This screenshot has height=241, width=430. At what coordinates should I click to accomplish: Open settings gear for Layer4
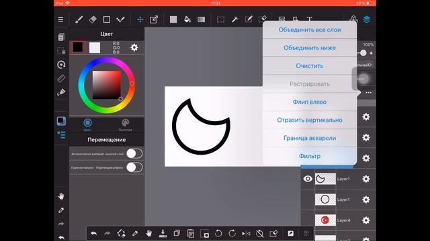tap(365, 220)
